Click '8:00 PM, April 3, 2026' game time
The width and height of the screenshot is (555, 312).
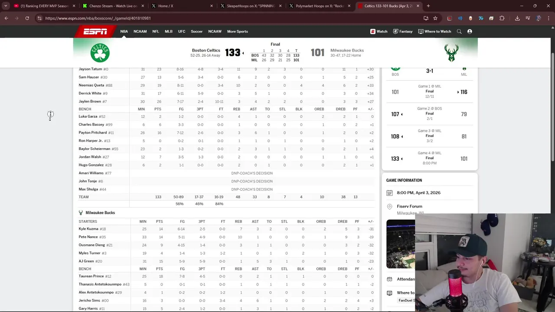pos(418,193)
